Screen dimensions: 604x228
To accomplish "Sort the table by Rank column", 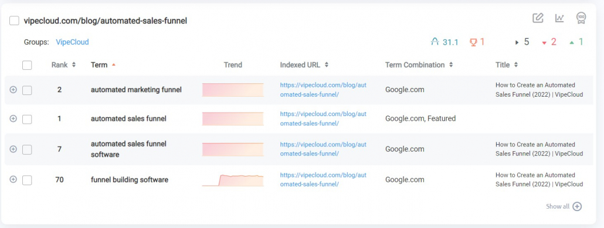I will coord(63,64).
